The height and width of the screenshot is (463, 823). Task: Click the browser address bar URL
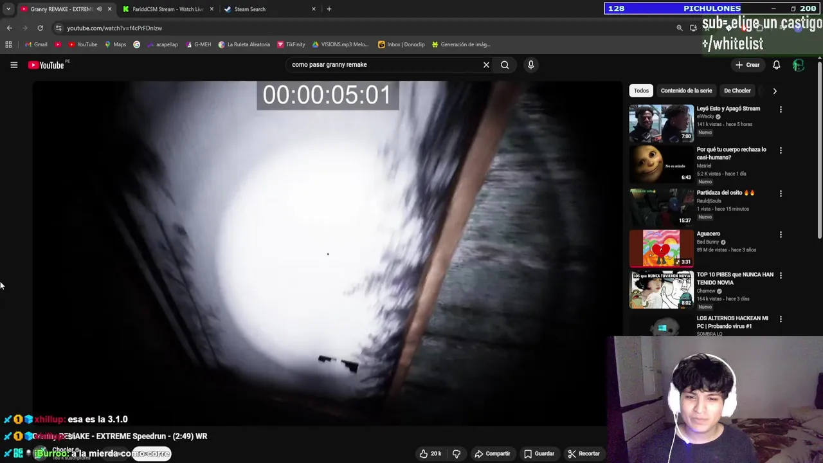tap(114, 28)
